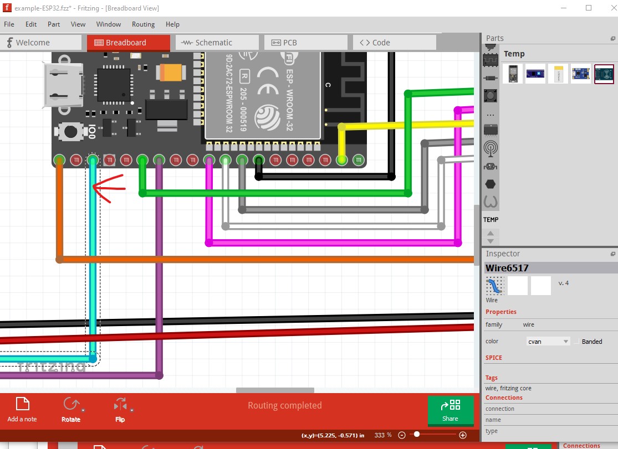
Task: Enable the Banded wire checkbox
Action: click(577, 342)
